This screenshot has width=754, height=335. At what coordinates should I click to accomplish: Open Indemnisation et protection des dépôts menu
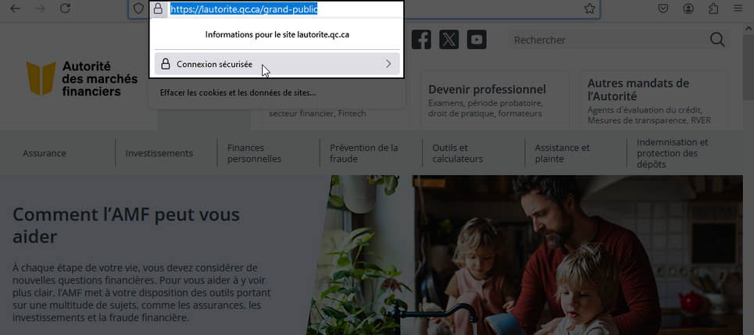672,153
